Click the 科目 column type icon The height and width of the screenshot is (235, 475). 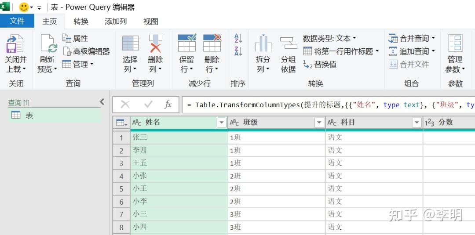[x=332, y=123]
